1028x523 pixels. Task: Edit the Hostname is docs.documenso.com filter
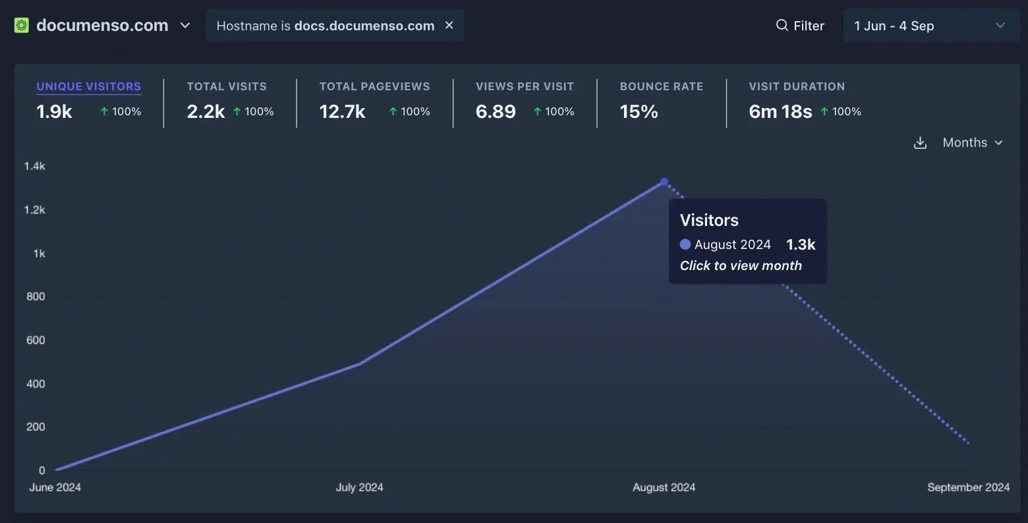(x=326, y=26)
